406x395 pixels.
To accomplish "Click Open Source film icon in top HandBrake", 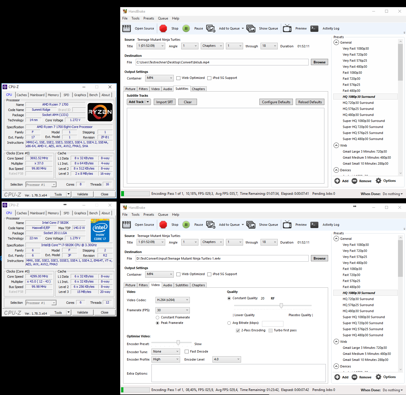I will (127, 28).
